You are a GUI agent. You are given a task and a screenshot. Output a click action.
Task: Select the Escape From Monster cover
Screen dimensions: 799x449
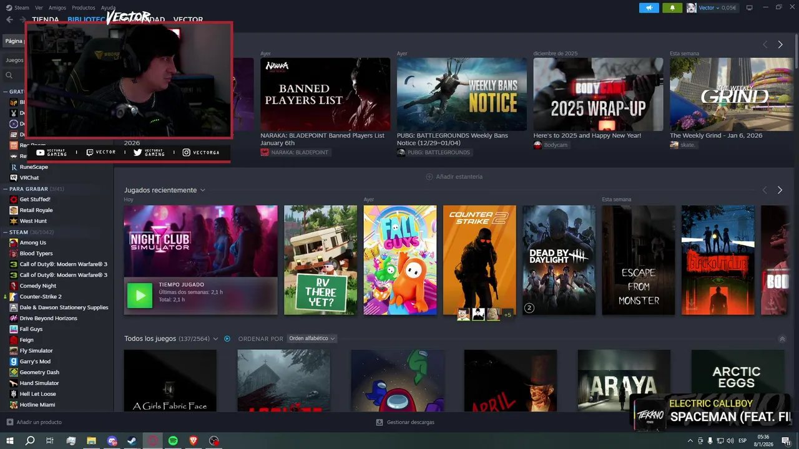click(638, 260)
